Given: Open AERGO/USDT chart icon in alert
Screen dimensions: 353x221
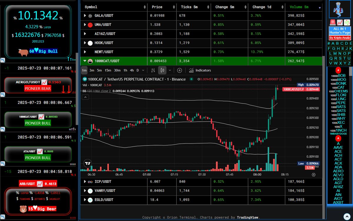Looking at the screenshot, I should coord(44,82).
